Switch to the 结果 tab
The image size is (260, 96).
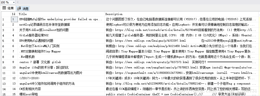[8, 8]
